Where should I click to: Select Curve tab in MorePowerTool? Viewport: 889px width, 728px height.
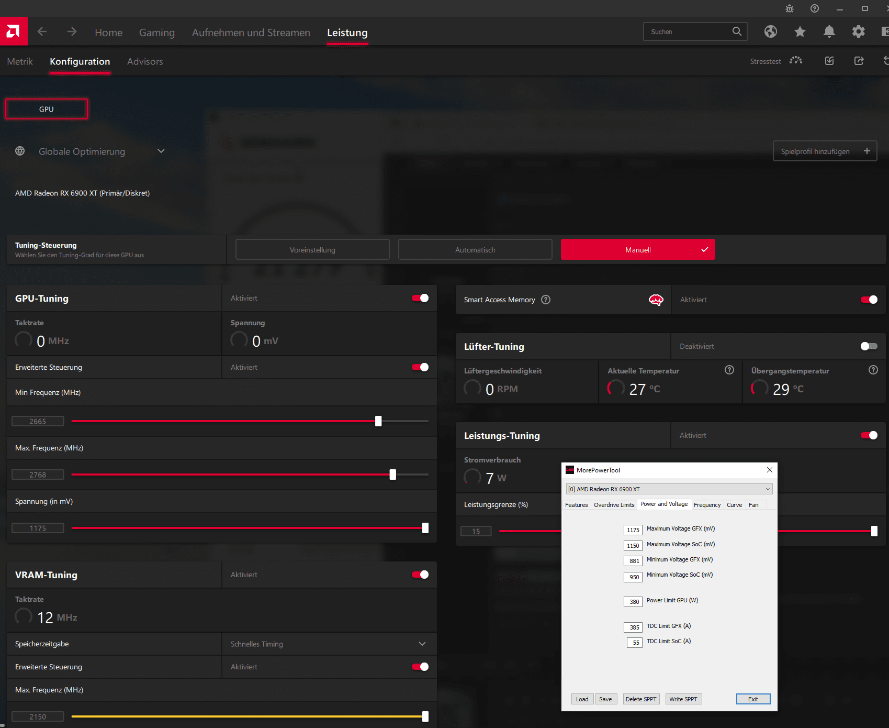pyautogui.click(x=734, y=505)
